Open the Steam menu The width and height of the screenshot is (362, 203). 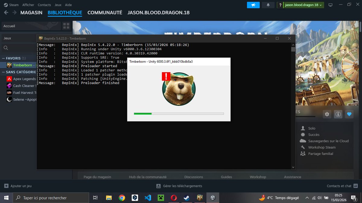11,5
